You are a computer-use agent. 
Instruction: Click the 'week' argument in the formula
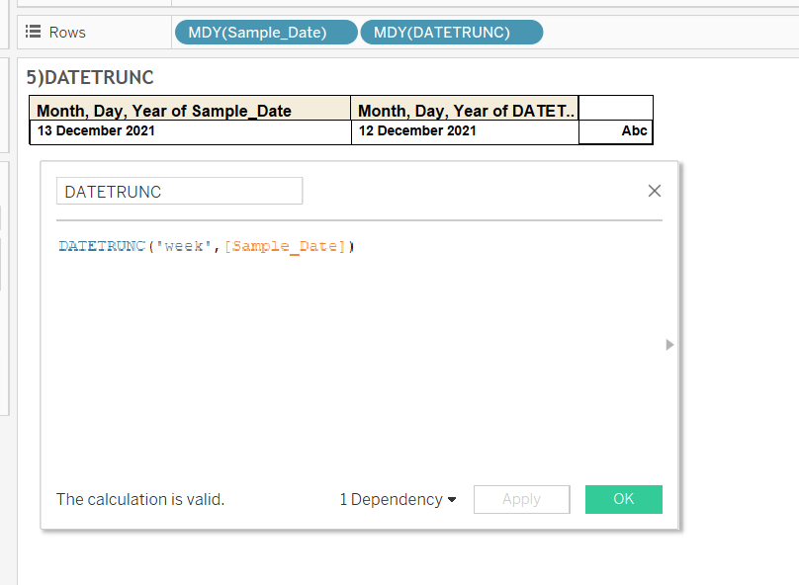(184, 246)
